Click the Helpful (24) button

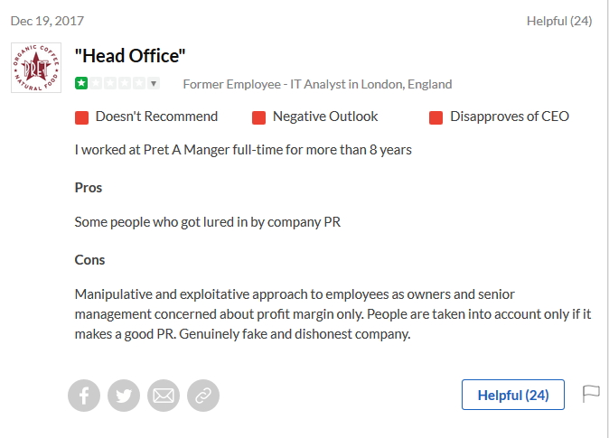click(x=512, y=395)
